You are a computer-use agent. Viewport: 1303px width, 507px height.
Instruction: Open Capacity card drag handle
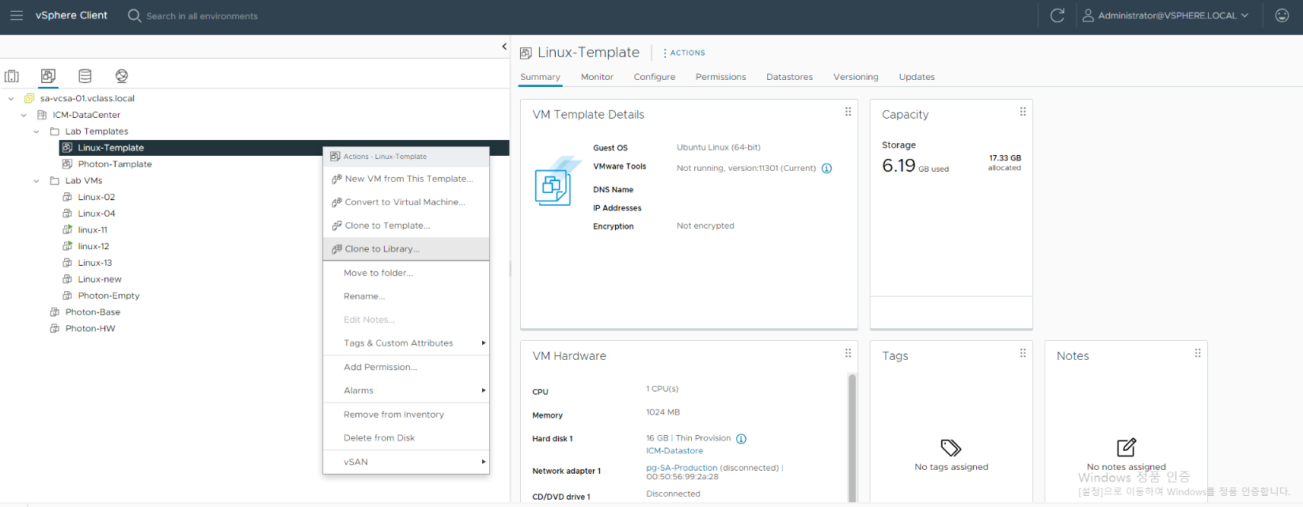click(x=1023, y=112)
